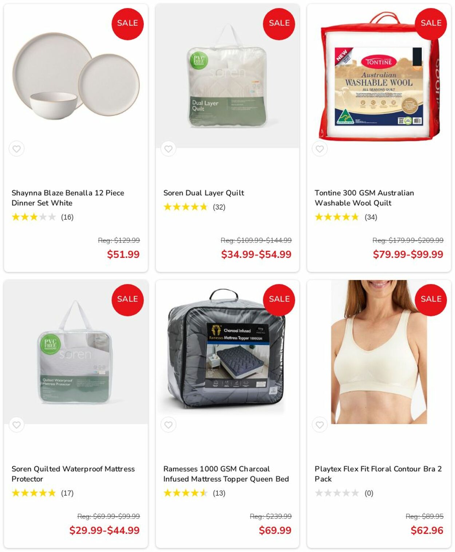Viewport: 455px width, 552px height.
Task: Heart the Ramesses Charcoal Mattress Topper
Action: pyautogui.click(x=168, y=425)
